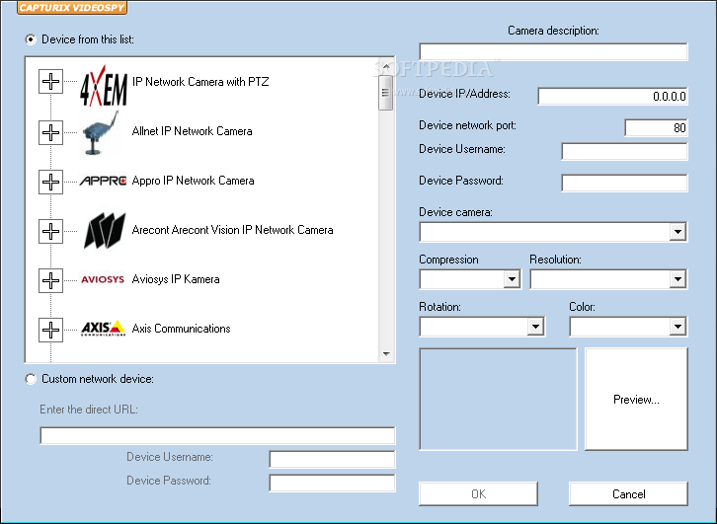Expand the Allnet IP Network Camera node

pos(50,133)
